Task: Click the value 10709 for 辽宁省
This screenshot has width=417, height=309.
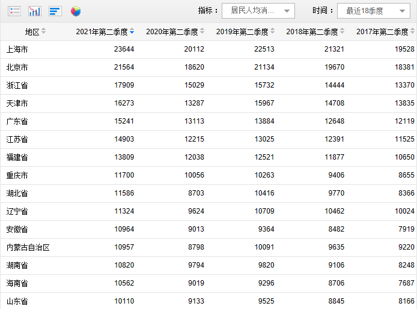Action: tap(264, 211)
